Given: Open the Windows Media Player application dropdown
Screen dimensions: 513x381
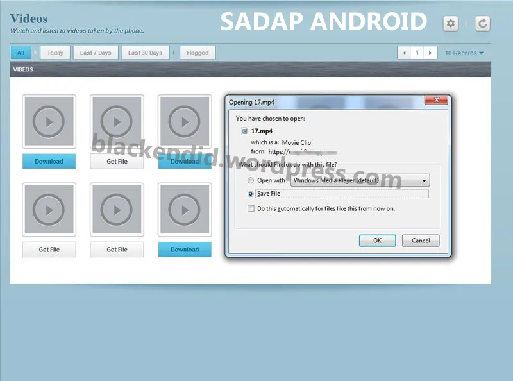Looking at the screenshot, I should [360, 180].
